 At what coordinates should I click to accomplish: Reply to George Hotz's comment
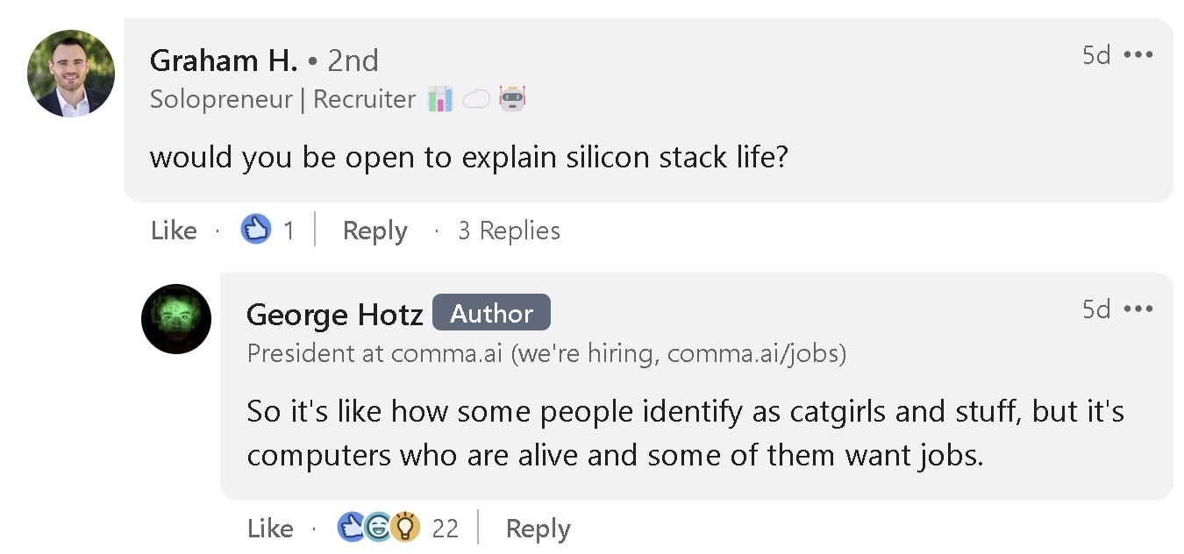[x=539, y=529]
